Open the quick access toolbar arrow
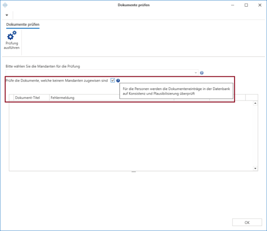 pos(7,15)
